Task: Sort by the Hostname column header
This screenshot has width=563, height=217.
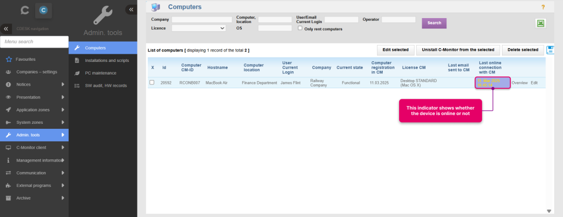Action: coord(217,67)
